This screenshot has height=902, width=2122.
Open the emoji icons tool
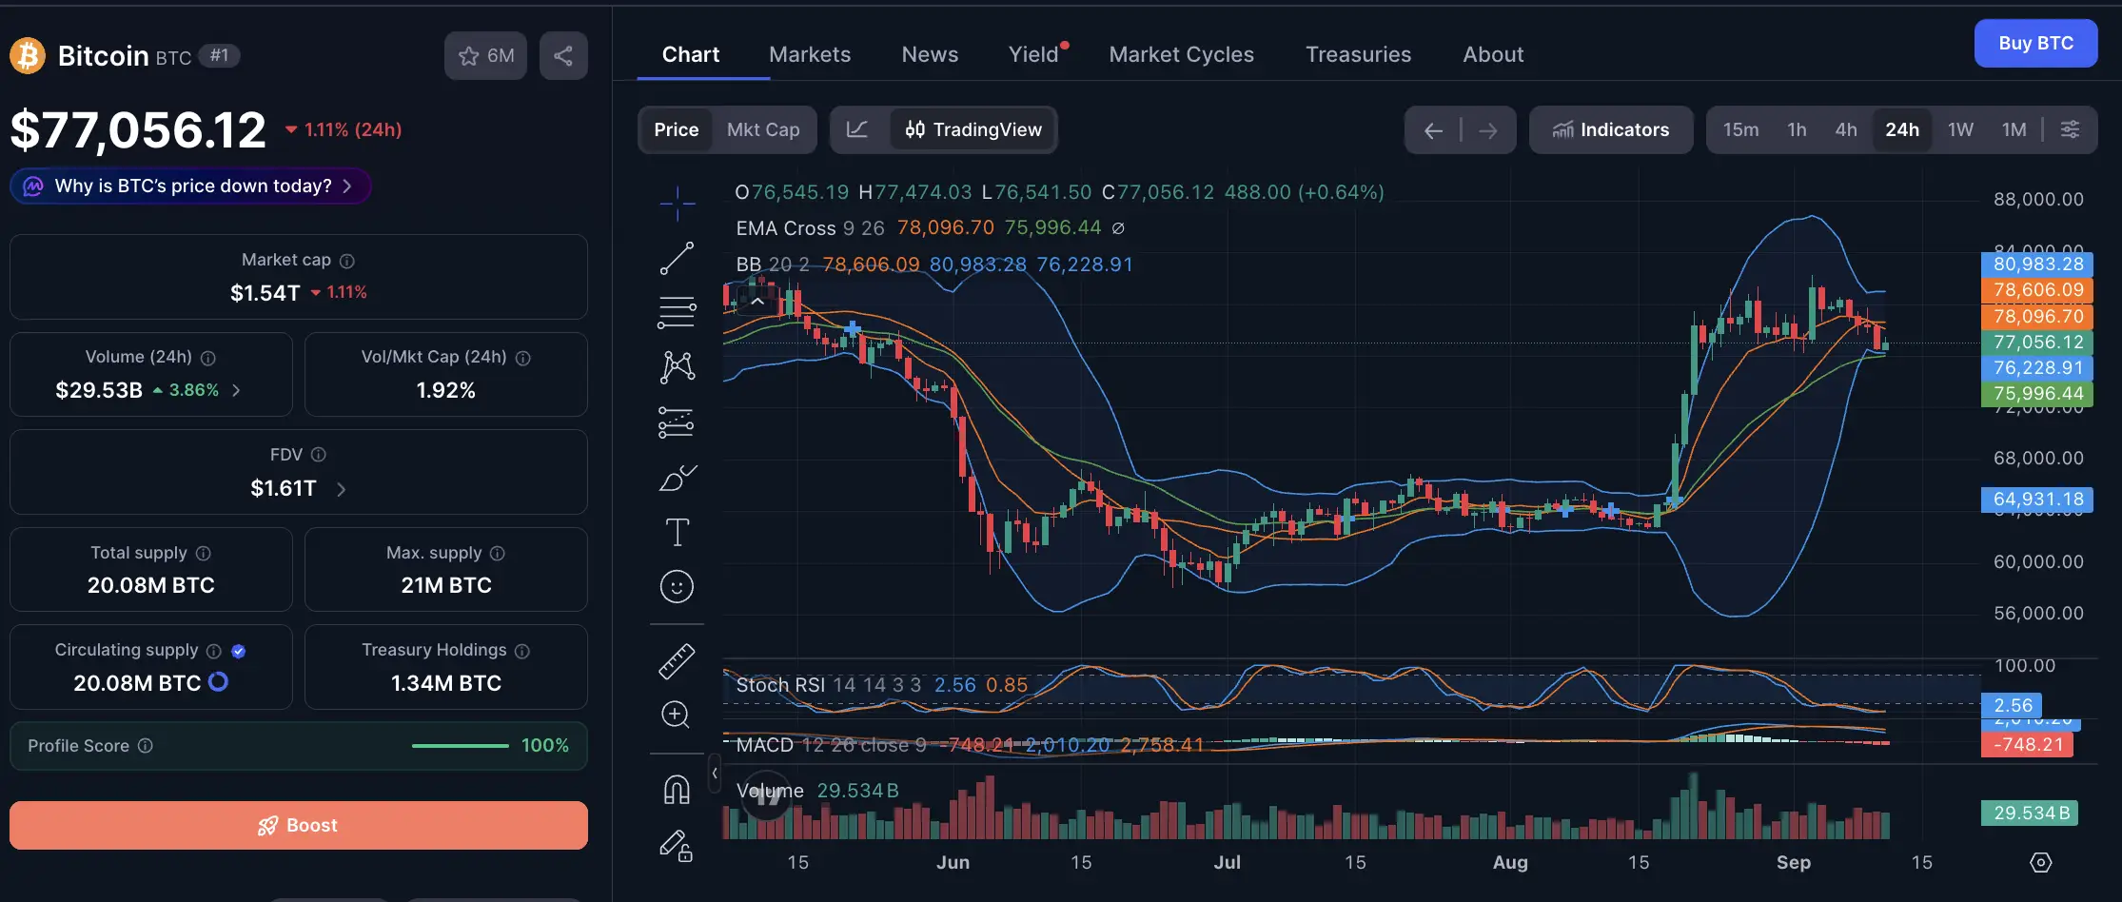[x=677, y=587]
